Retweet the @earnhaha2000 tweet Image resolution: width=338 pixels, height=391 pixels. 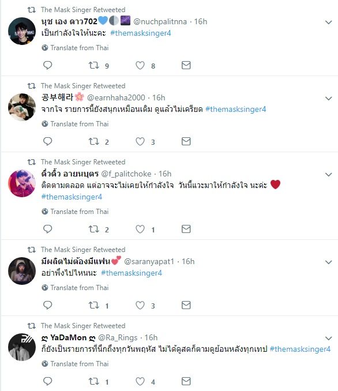pyautogui.click(x=94, y=141)
